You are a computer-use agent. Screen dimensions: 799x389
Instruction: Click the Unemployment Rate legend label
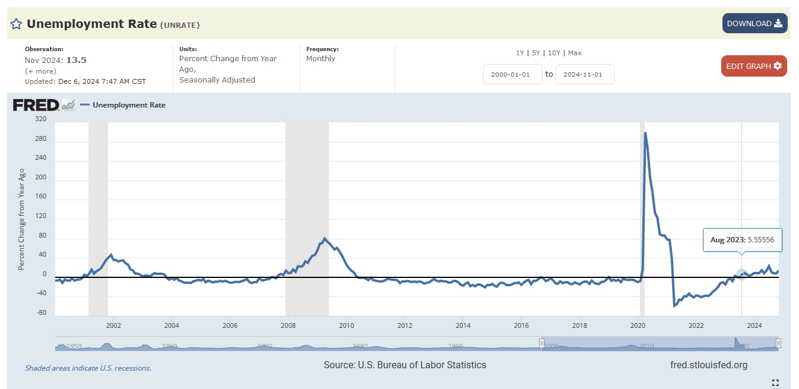tap(129, 105)
